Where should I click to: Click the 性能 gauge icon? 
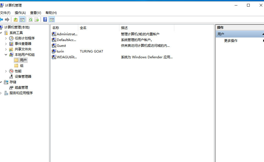tap(11, 71)
